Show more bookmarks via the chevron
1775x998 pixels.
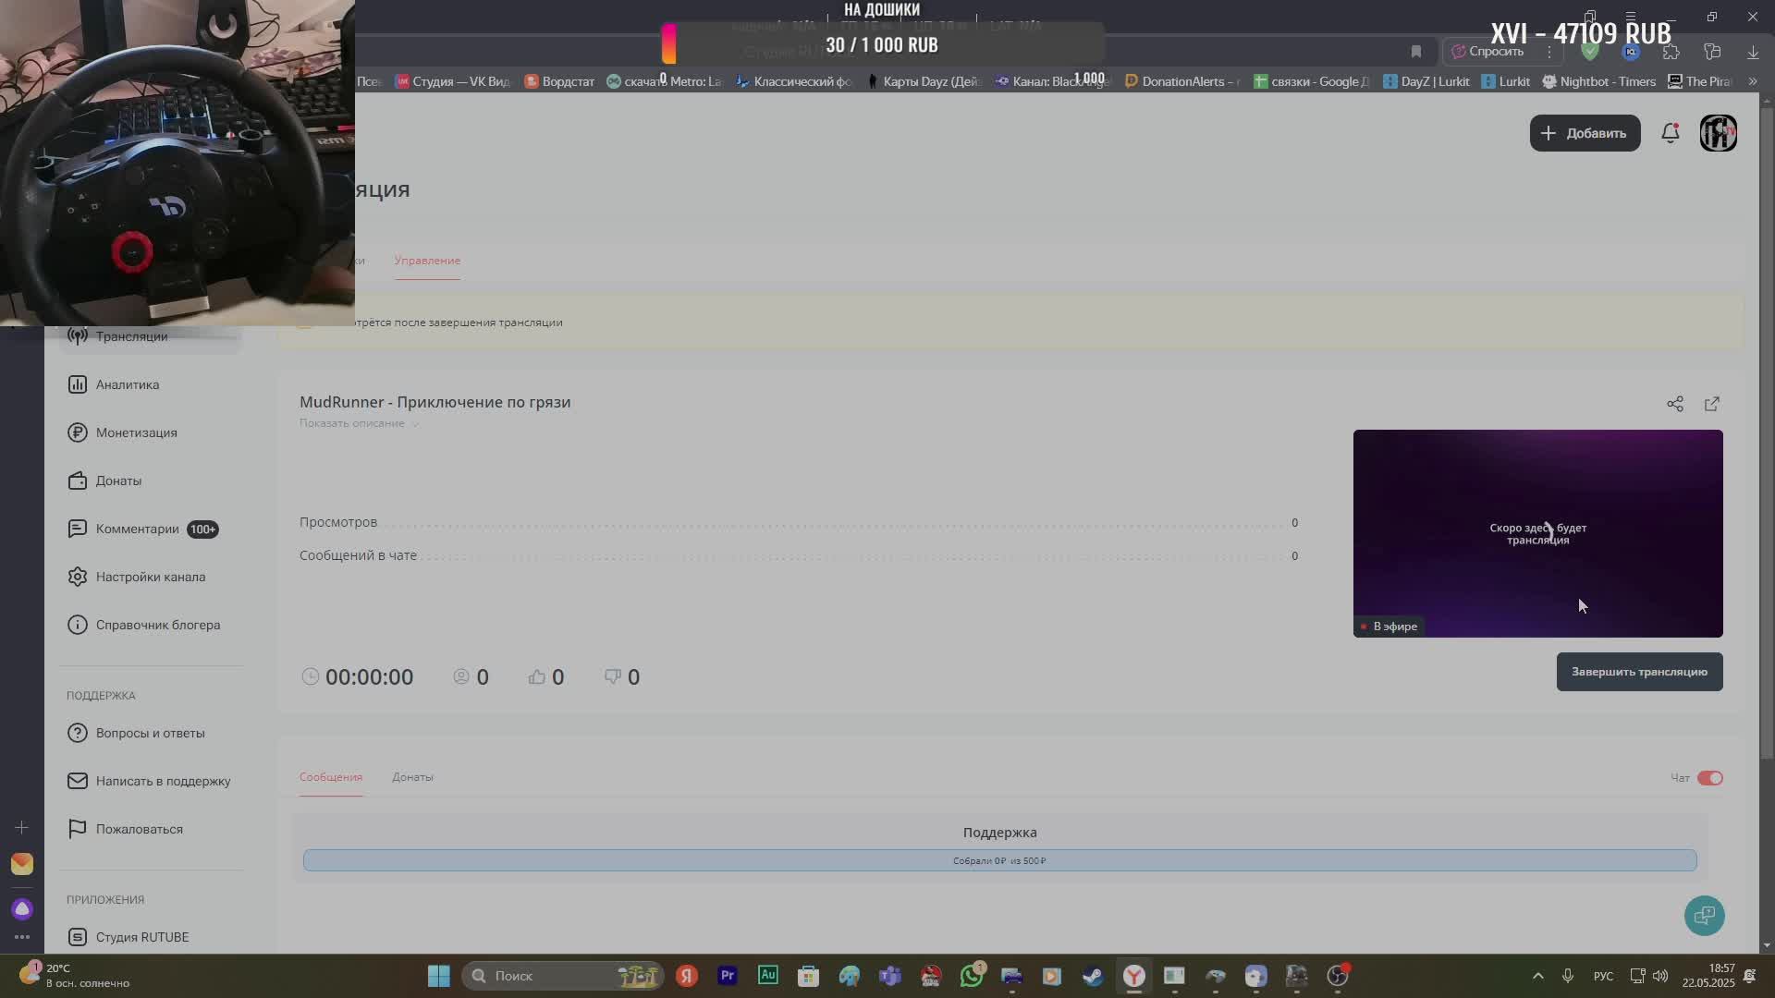point(1752,81)
